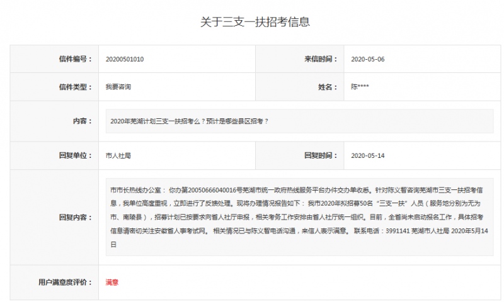
Task: Click the red 满意 satisfaction rating
Action: click(112, 282)
